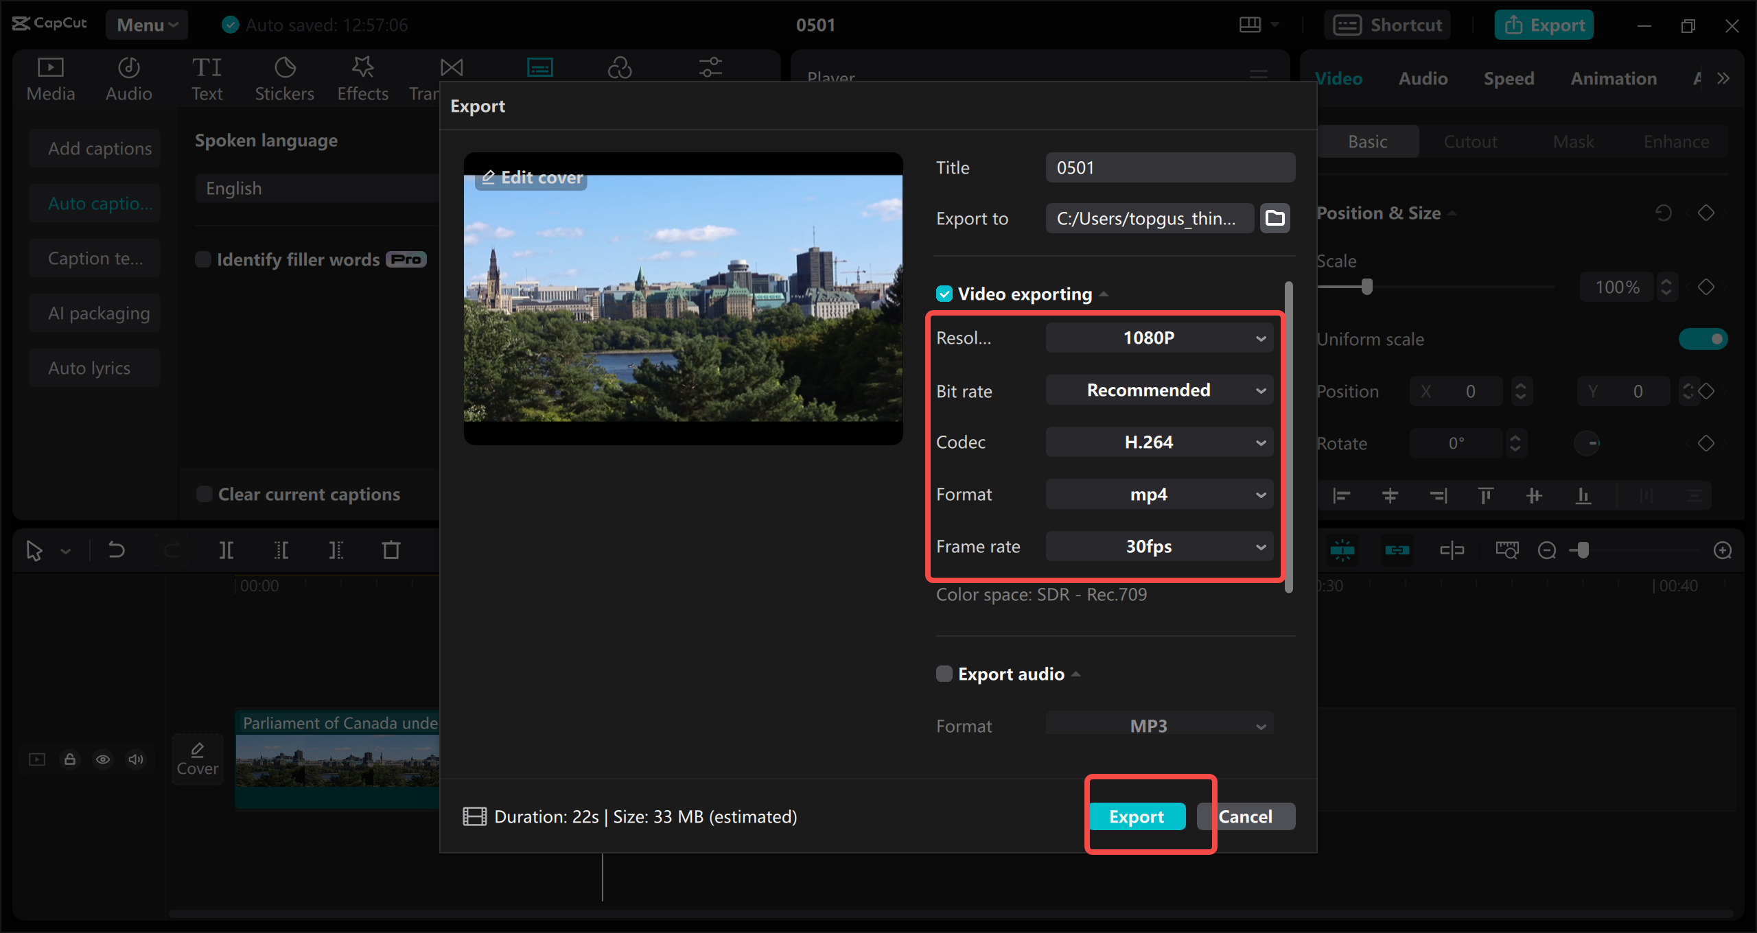Click the Export button to render the video
Screen dimensions: 1757x933
1137,816
